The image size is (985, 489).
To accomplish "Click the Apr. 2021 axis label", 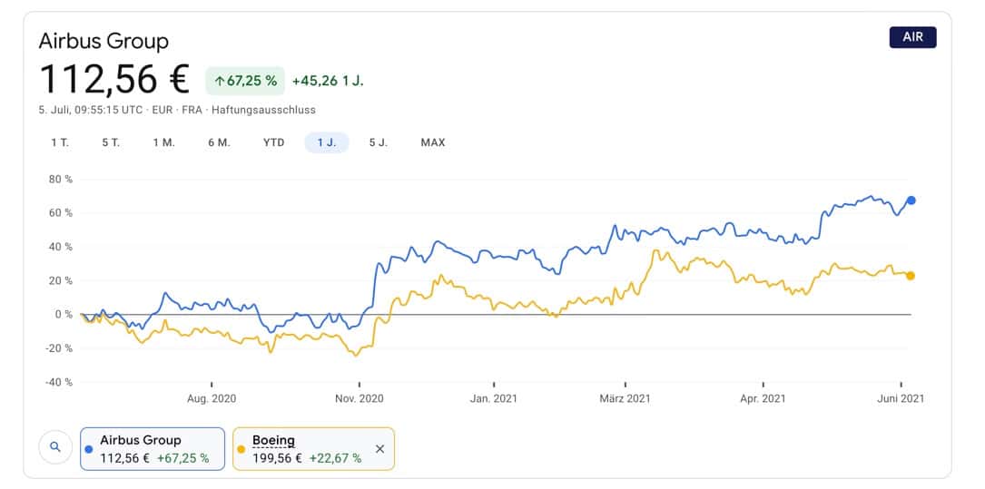I will [x=763, y=398].
